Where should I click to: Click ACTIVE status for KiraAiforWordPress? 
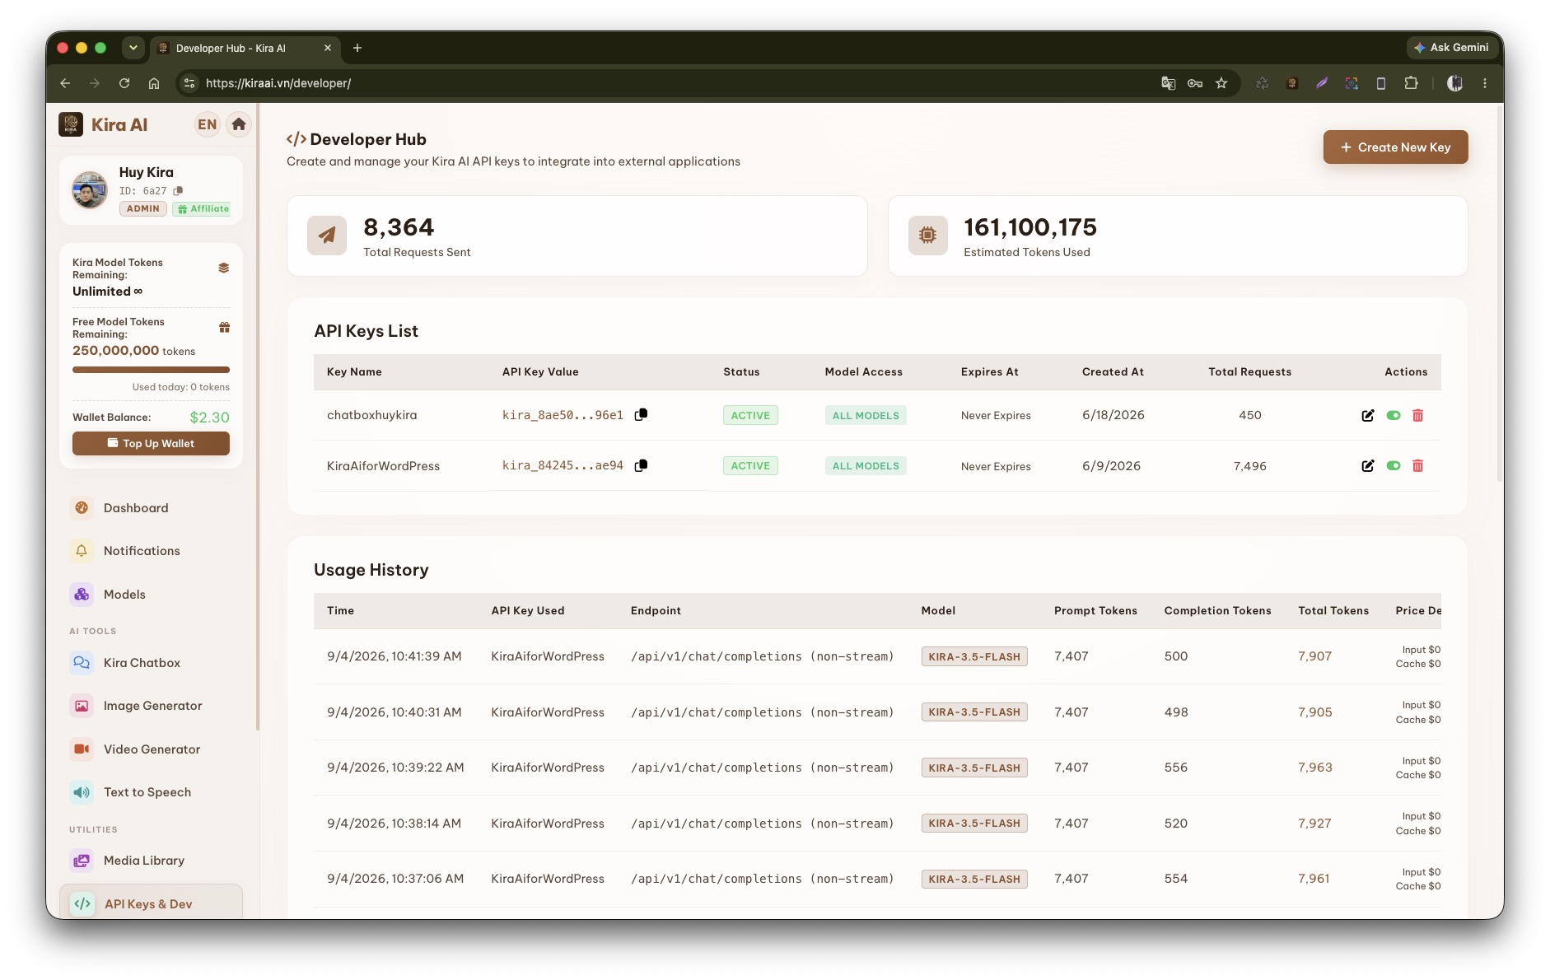pos(750,465)
